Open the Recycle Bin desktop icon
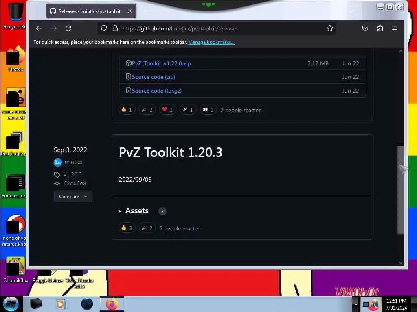 [14, 16]
